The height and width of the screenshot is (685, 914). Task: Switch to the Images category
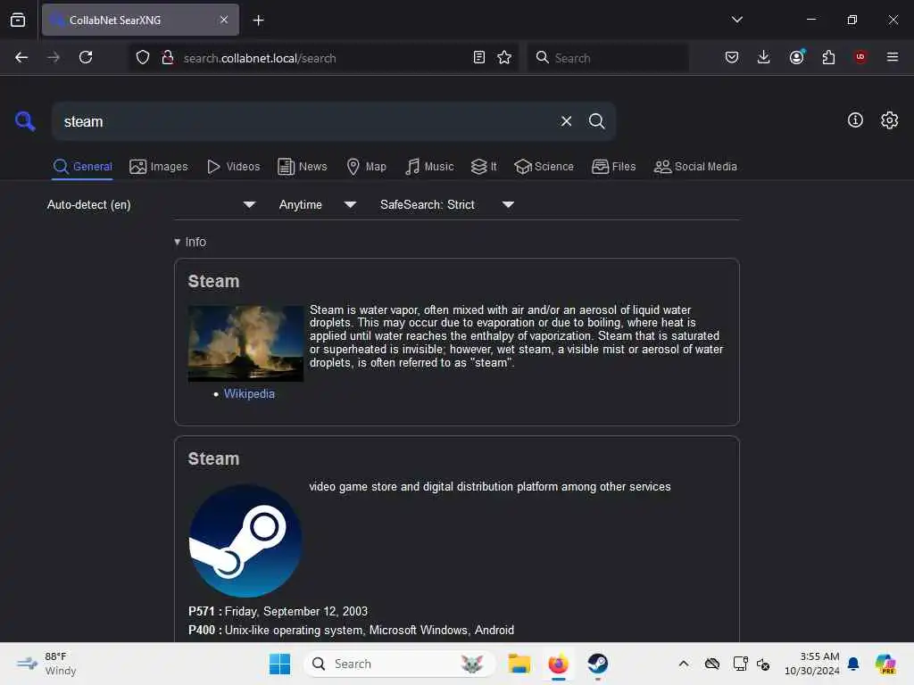(159, 167)
